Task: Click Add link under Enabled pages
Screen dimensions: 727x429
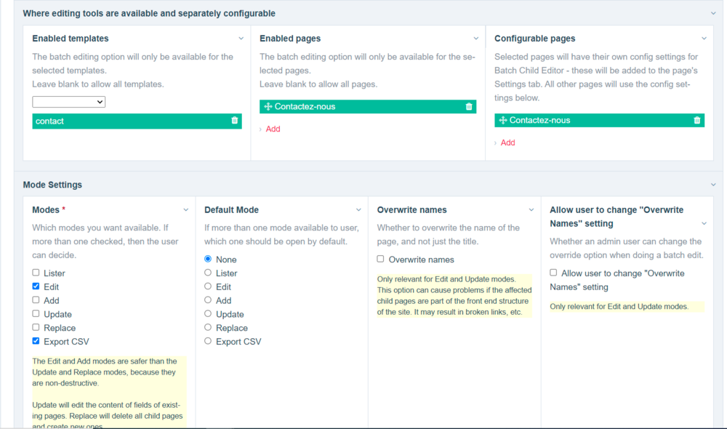Action: pos(273,129)
